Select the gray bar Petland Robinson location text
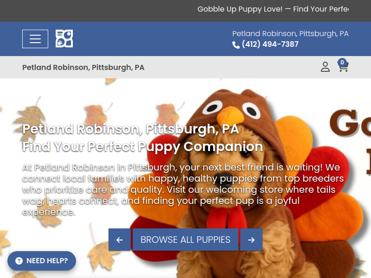The image size is (371, 278). point(83,67)
